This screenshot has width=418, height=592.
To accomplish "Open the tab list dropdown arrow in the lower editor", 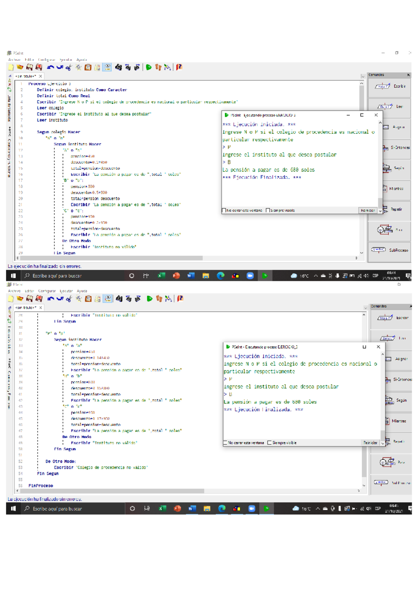I will (365, 308).
